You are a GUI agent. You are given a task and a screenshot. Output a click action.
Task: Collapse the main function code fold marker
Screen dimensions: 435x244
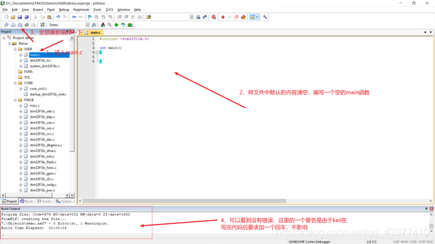coord(97,52)
